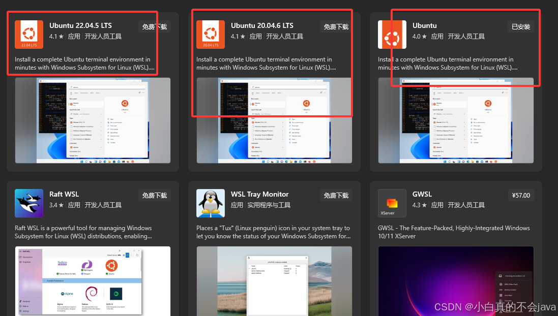Open the Raft WSL title

pos(64,194)
